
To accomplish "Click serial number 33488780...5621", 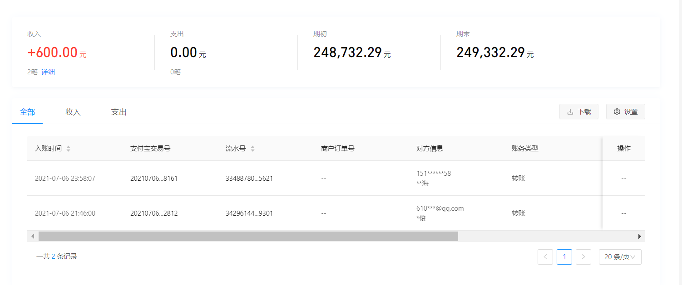I will coord(249,178).
